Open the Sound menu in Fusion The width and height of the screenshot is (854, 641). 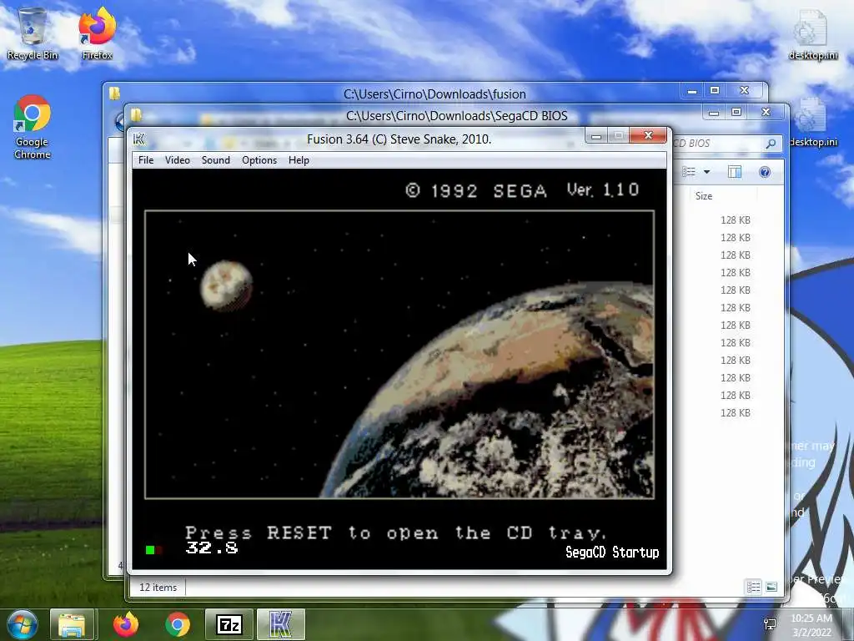point(216,160)
